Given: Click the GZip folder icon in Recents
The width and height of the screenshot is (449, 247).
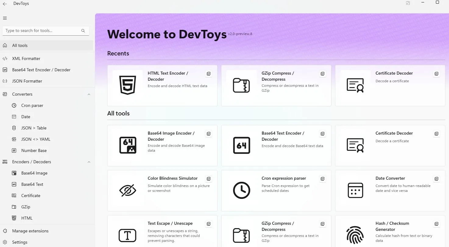Looking at the screenshot, I should tap(241, 86).
